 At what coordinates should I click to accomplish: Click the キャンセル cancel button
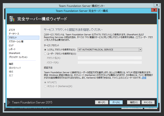(148, 102)
